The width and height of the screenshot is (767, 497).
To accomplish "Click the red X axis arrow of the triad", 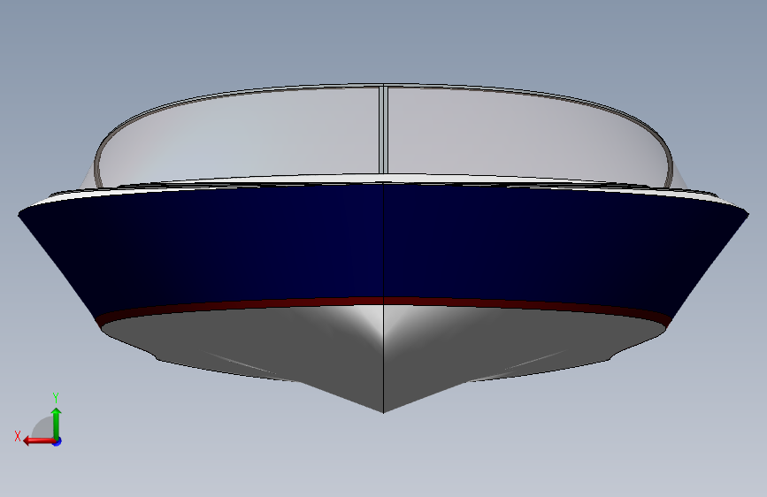I will 39,441.
